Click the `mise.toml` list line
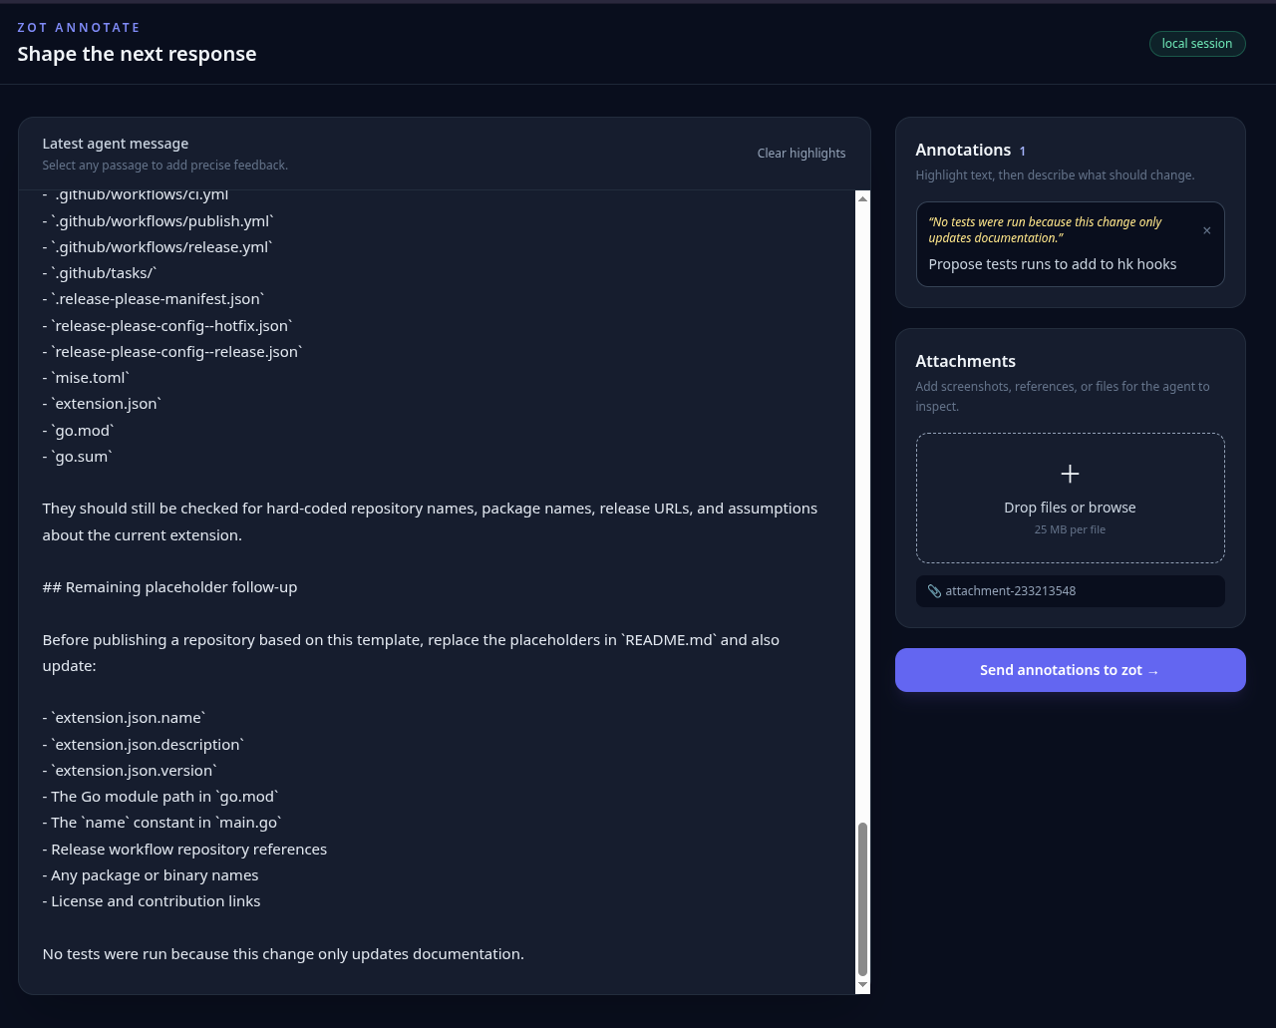1276x1028 pixels. coord(86,378)
